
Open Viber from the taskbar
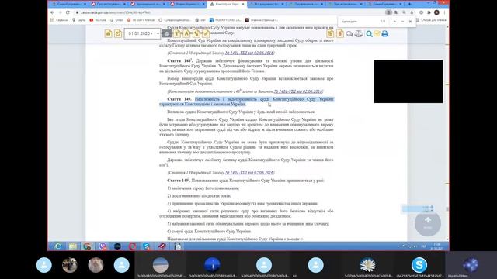[103, 246]
